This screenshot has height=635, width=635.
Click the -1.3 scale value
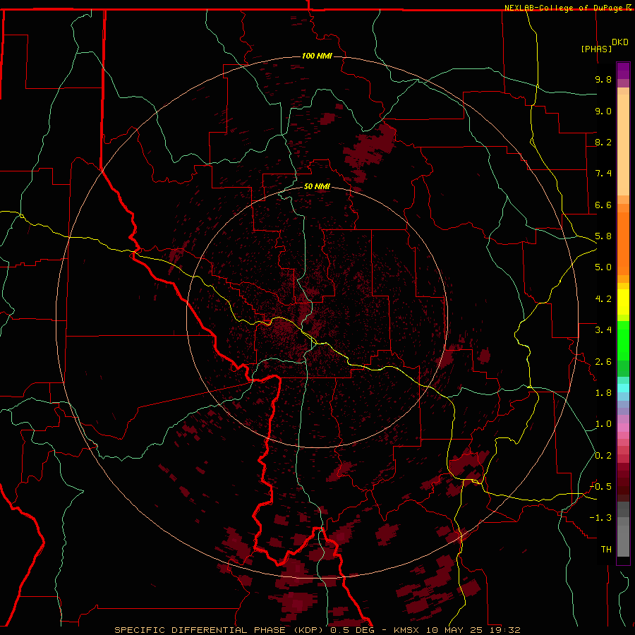[600, 518]
